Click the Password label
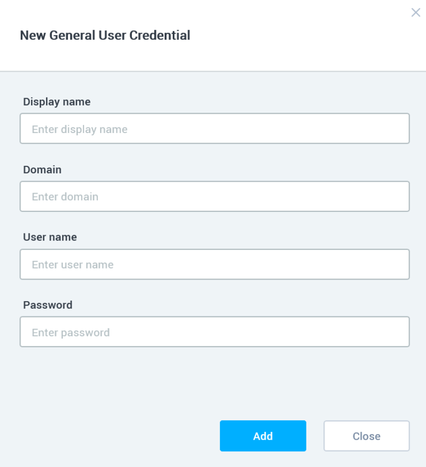426x467 pixels. pos(48,305)
